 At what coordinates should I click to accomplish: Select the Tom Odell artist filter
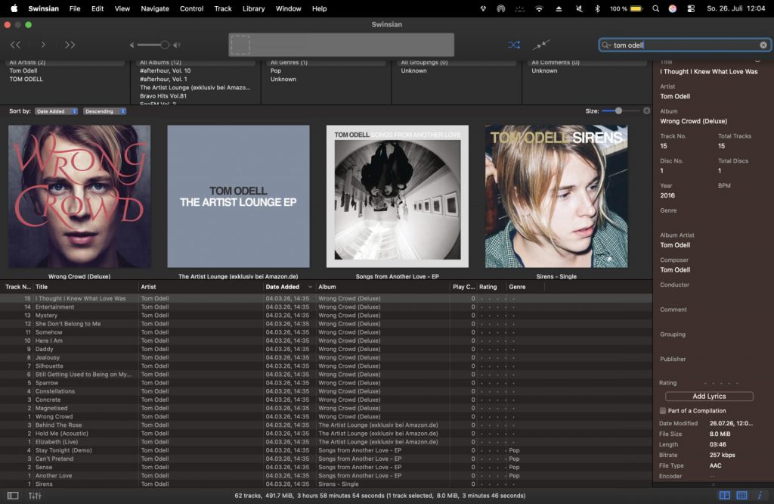(x=23, y=70)
